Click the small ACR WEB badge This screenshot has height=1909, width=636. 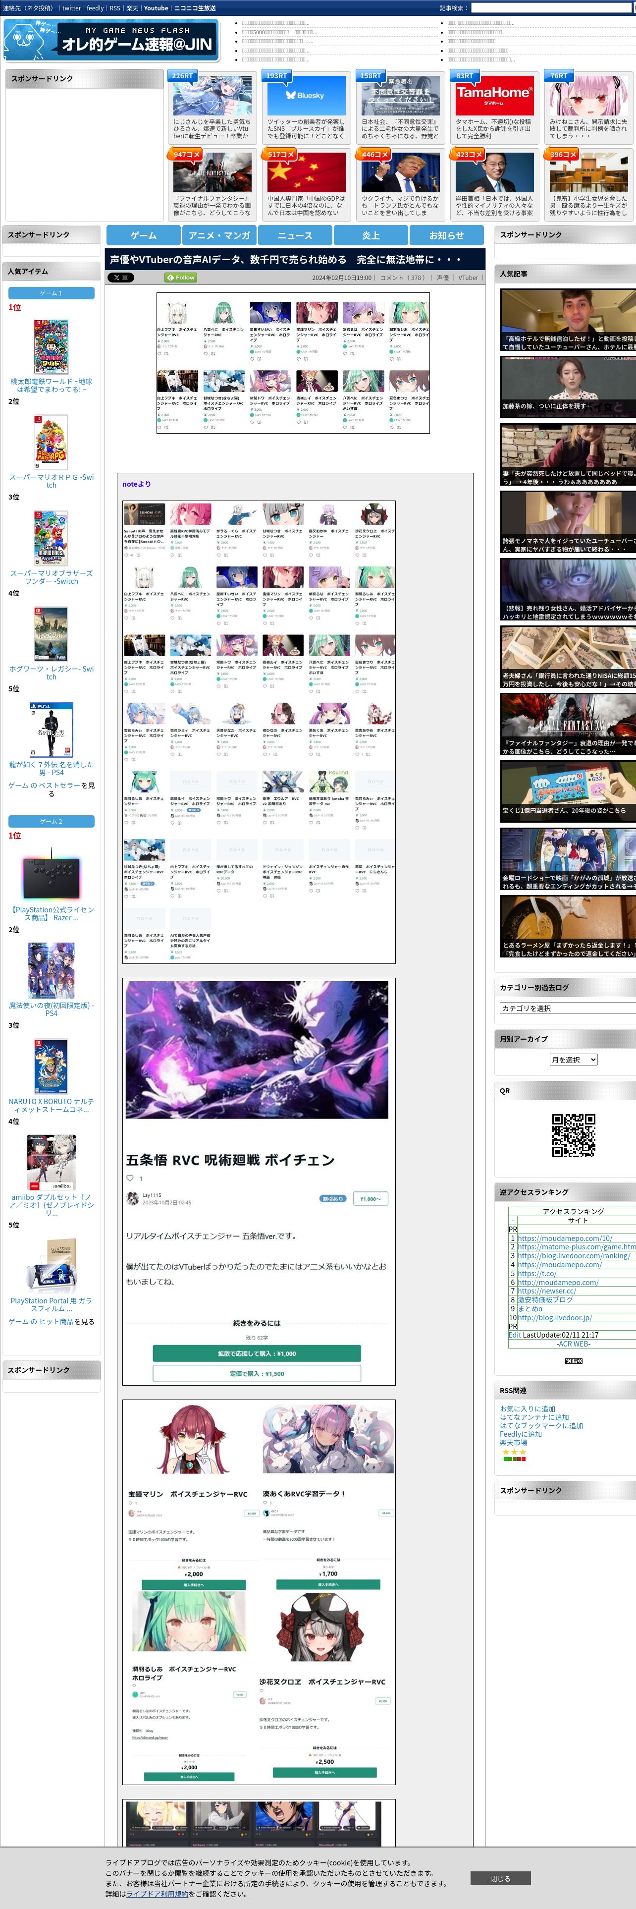coord(573,1360)
